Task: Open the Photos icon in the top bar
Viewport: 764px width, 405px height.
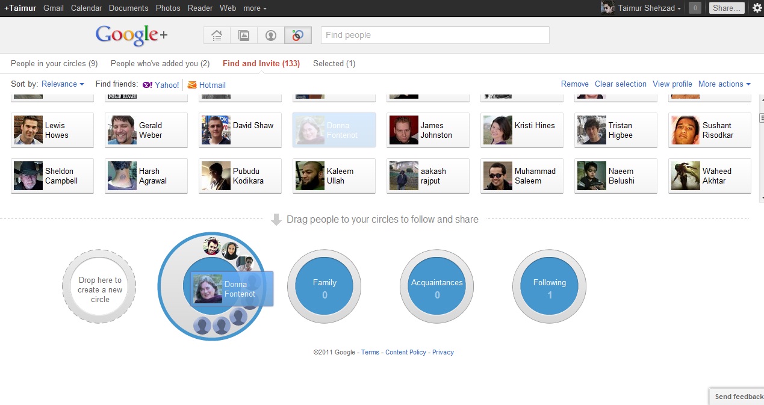Action: pos(243,35)
